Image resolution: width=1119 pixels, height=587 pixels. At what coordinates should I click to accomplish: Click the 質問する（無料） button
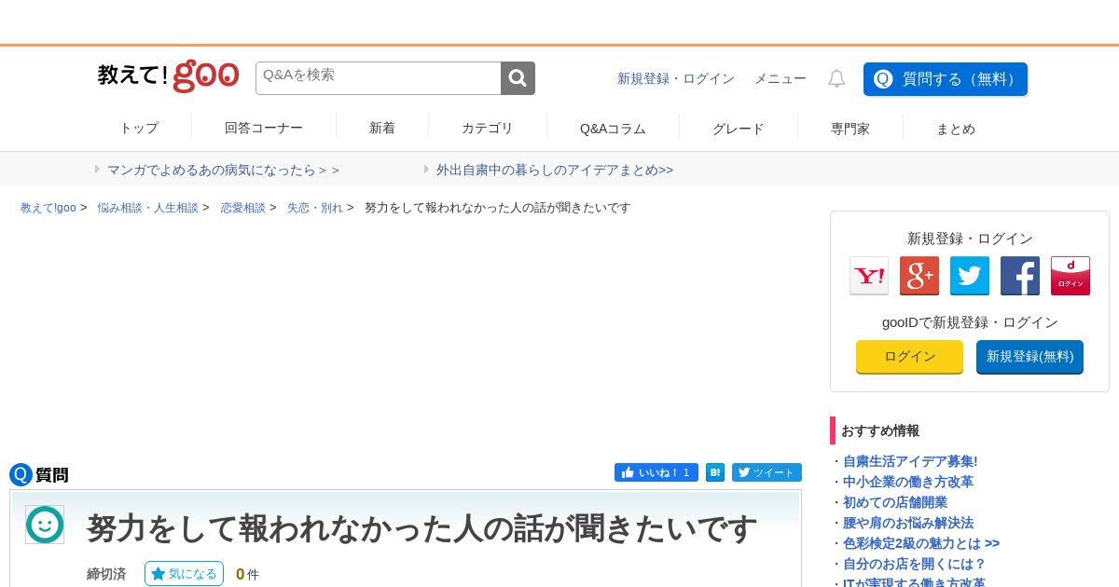tap(946, 79)
